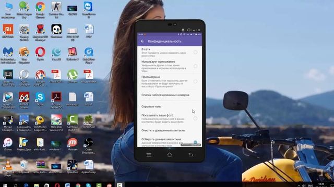The image size is (334, 187).
Task: Click the lock icon on phone window
Action: 183,30
